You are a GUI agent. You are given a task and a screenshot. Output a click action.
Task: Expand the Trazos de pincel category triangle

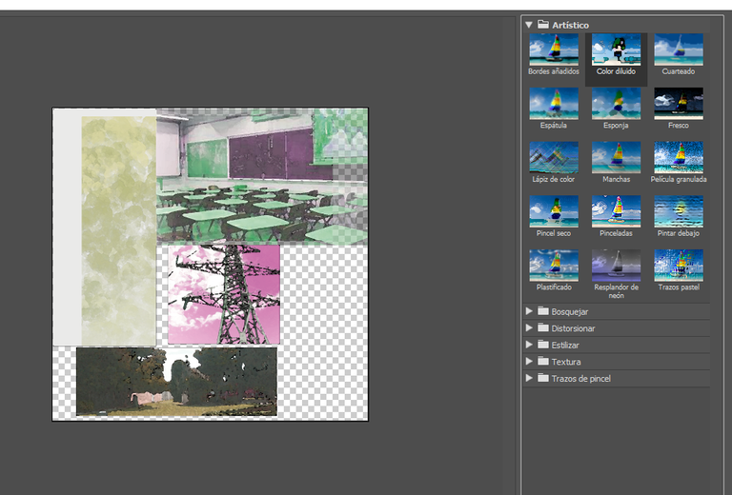(529, 378)
